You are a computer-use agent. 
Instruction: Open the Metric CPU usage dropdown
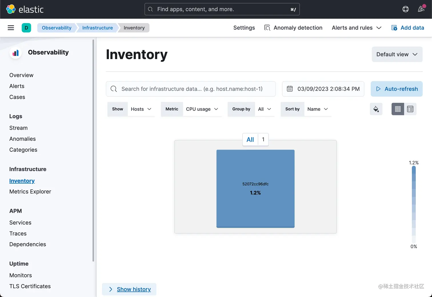click(202, 109)
